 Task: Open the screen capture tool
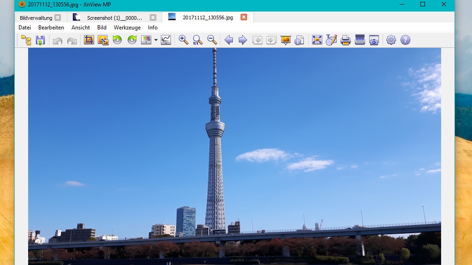click(373, 40)
